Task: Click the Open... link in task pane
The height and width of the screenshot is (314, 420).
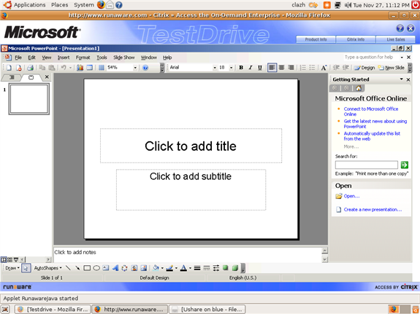Action: 351,196
